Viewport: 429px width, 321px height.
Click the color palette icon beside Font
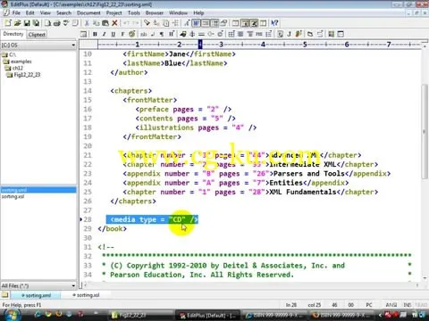132,34
